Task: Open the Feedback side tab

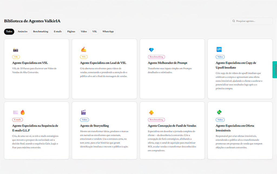Action: (275, 70)
